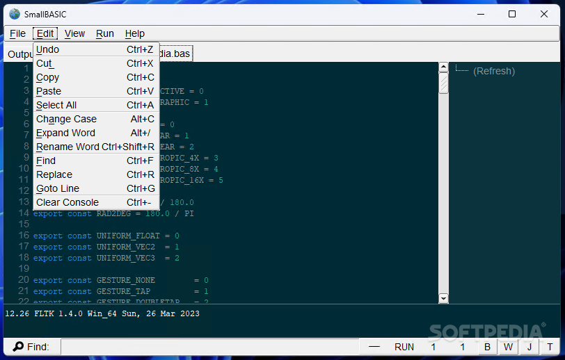The height and width of the screenshot is (360, 565).
Task: Select Goto Line menu entry
Action: click(x=96, y=188)
